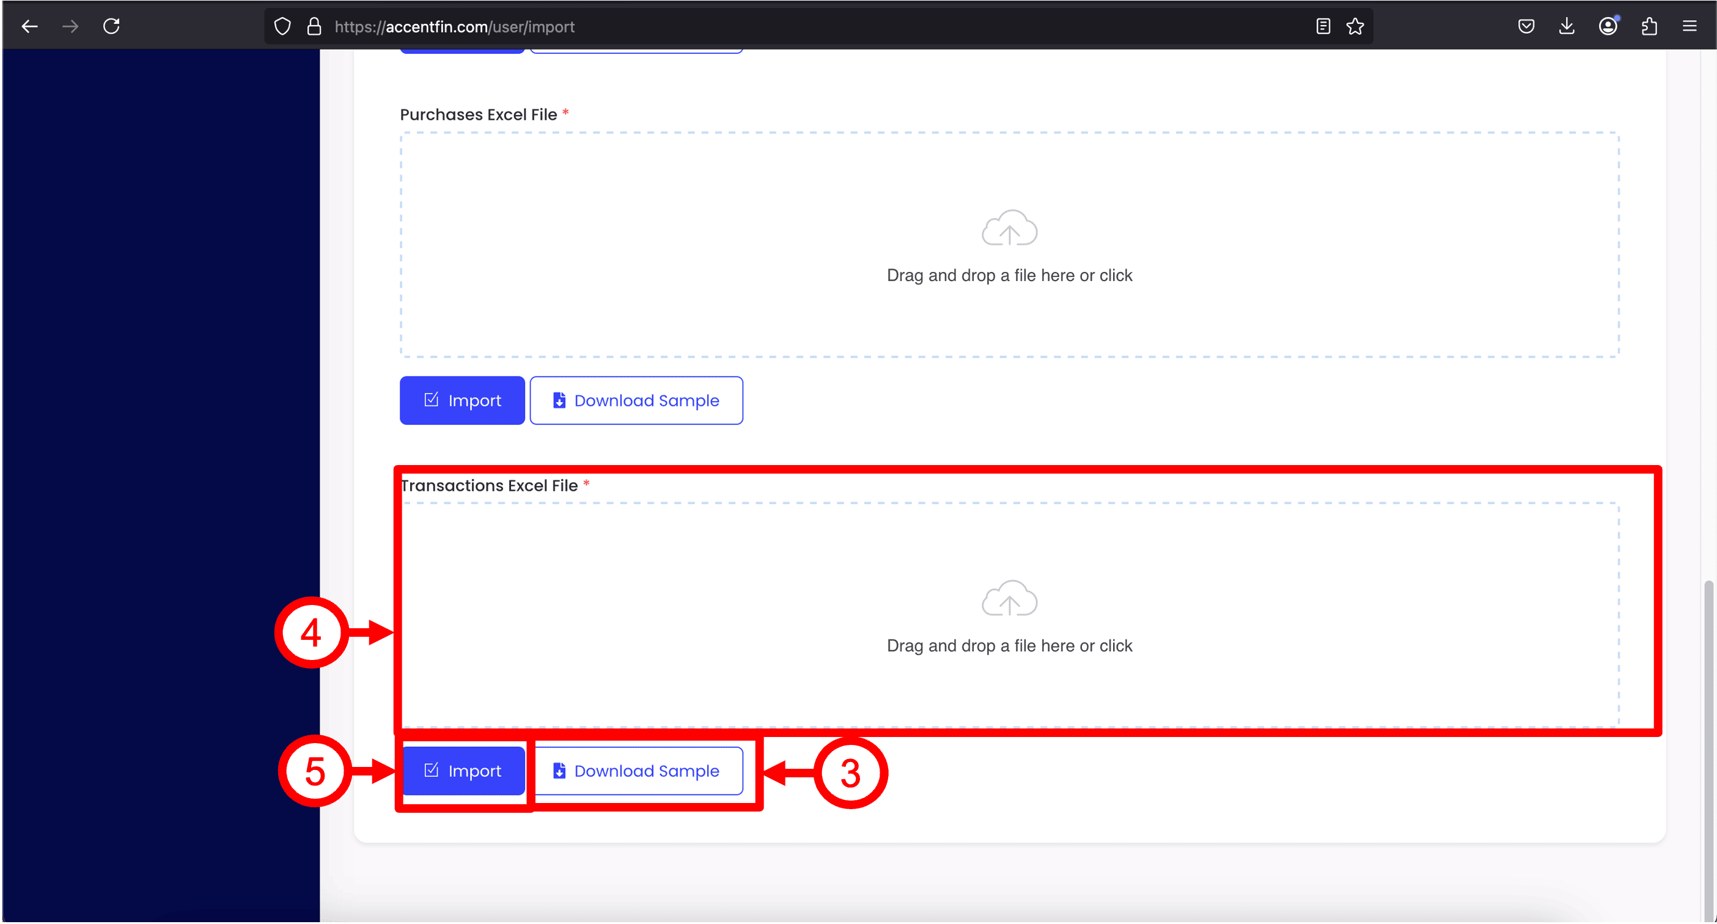Click the accentfin.com URL address field
Image resolution: width=1717 pixels, height=924 pixels.
[733, 27]
